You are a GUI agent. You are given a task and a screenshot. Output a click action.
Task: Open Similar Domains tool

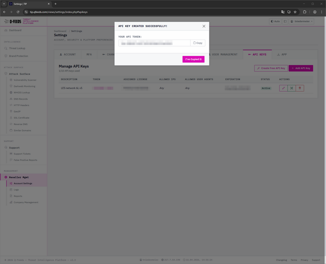(22, 130)
